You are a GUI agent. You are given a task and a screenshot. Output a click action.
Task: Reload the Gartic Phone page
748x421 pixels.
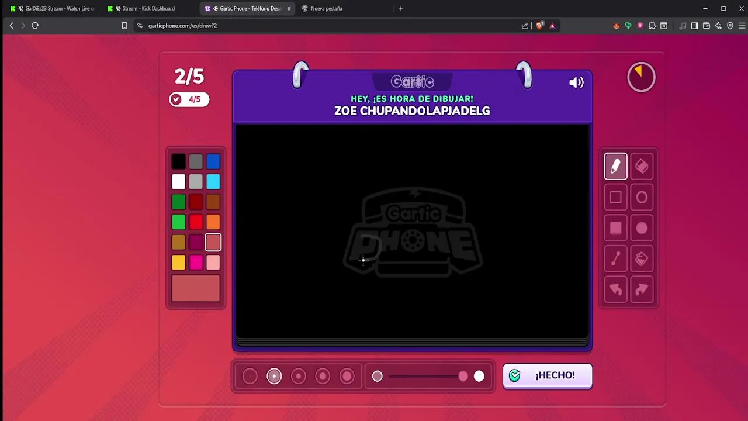[x=35, y=26]
